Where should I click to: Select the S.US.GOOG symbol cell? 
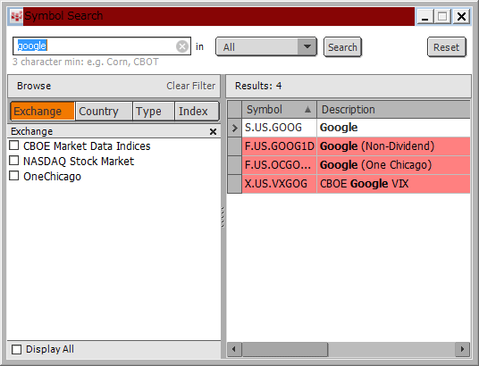click(x=279, y=128)
